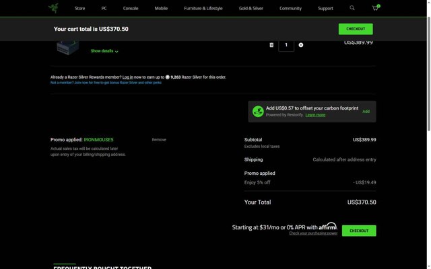Open the Gold & Silver menu
The width and height of the screenshot is (431, 269).
(x=251, y=8)
